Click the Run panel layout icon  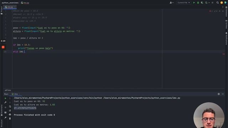[5, 112]
